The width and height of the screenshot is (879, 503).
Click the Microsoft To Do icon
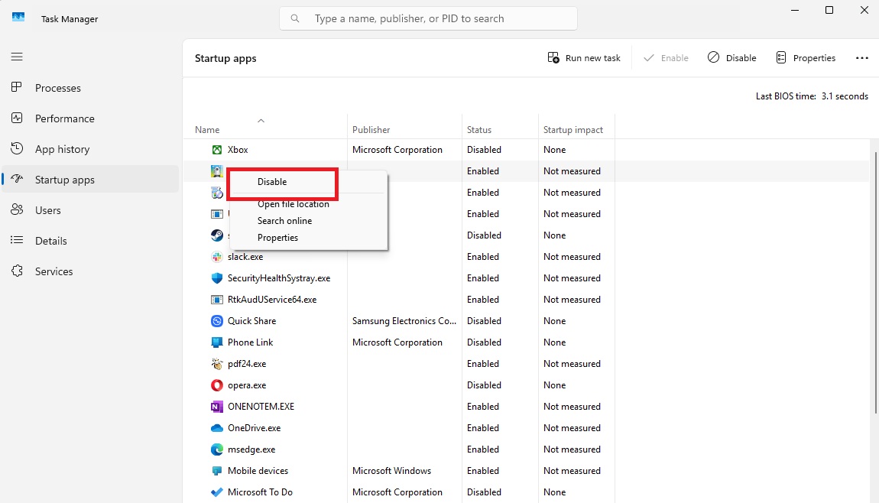click(x=217, y=492)
